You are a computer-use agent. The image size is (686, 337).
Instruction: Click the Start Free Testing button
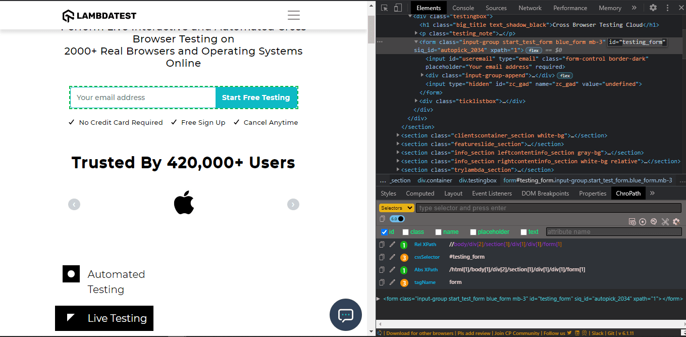256,97
